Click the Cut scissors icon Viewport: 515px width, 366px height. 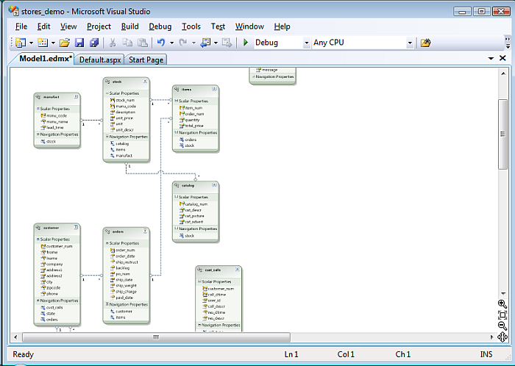click(113, 43)
